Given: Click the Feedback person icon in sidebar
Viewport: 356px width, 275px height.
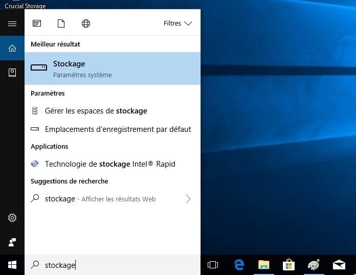Looking at the screenshot, I should point(12,242).
